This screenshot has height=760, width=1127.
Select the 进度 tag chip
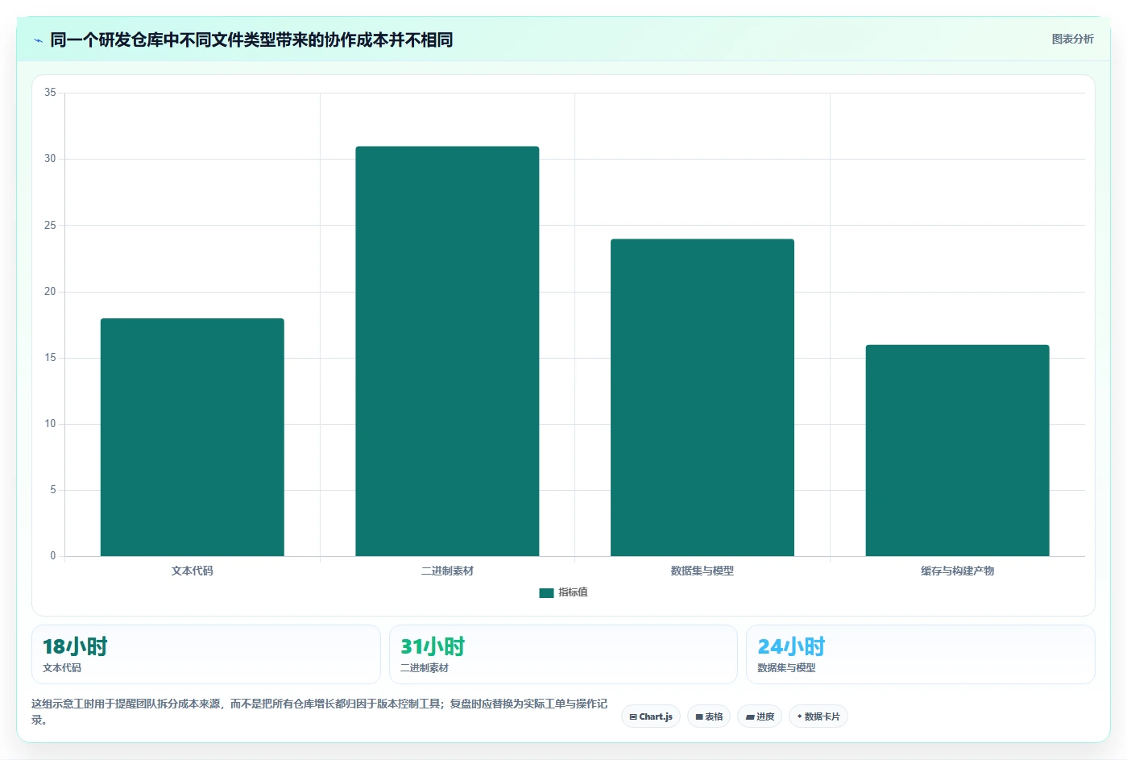[760, 716]
